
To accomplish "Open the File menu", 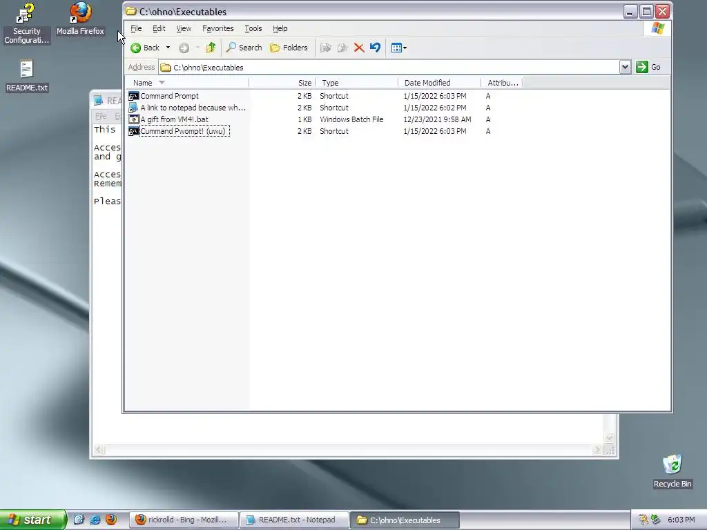I will pos(136,28).
